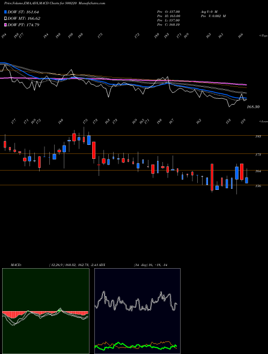The height and width of the screenshot is (354, 268).
Task: Open the dark blue ADX indicator panel
Action: [x=137, y=311]
